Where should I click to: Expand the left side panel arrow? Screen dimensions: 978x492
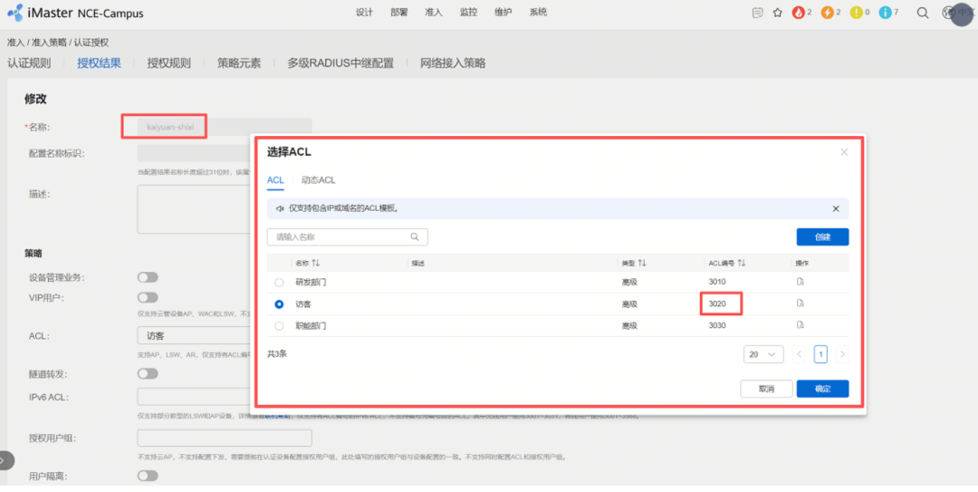(x=5, y=461)
